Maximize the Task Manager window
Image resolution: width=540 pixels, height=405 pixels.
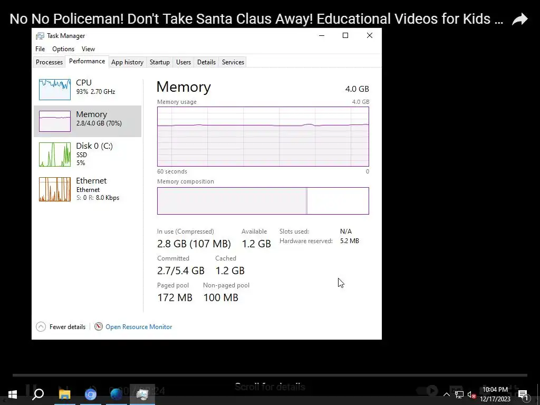[345, 35]
